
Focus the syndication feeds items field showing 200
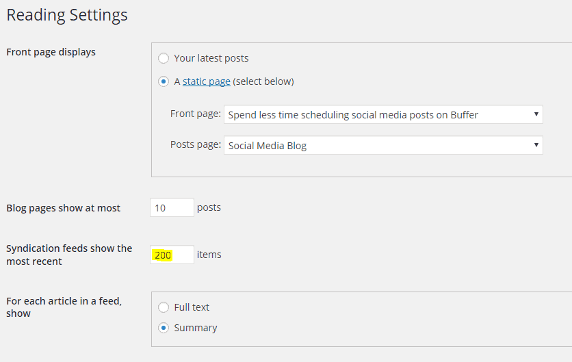tap(172, 255)
